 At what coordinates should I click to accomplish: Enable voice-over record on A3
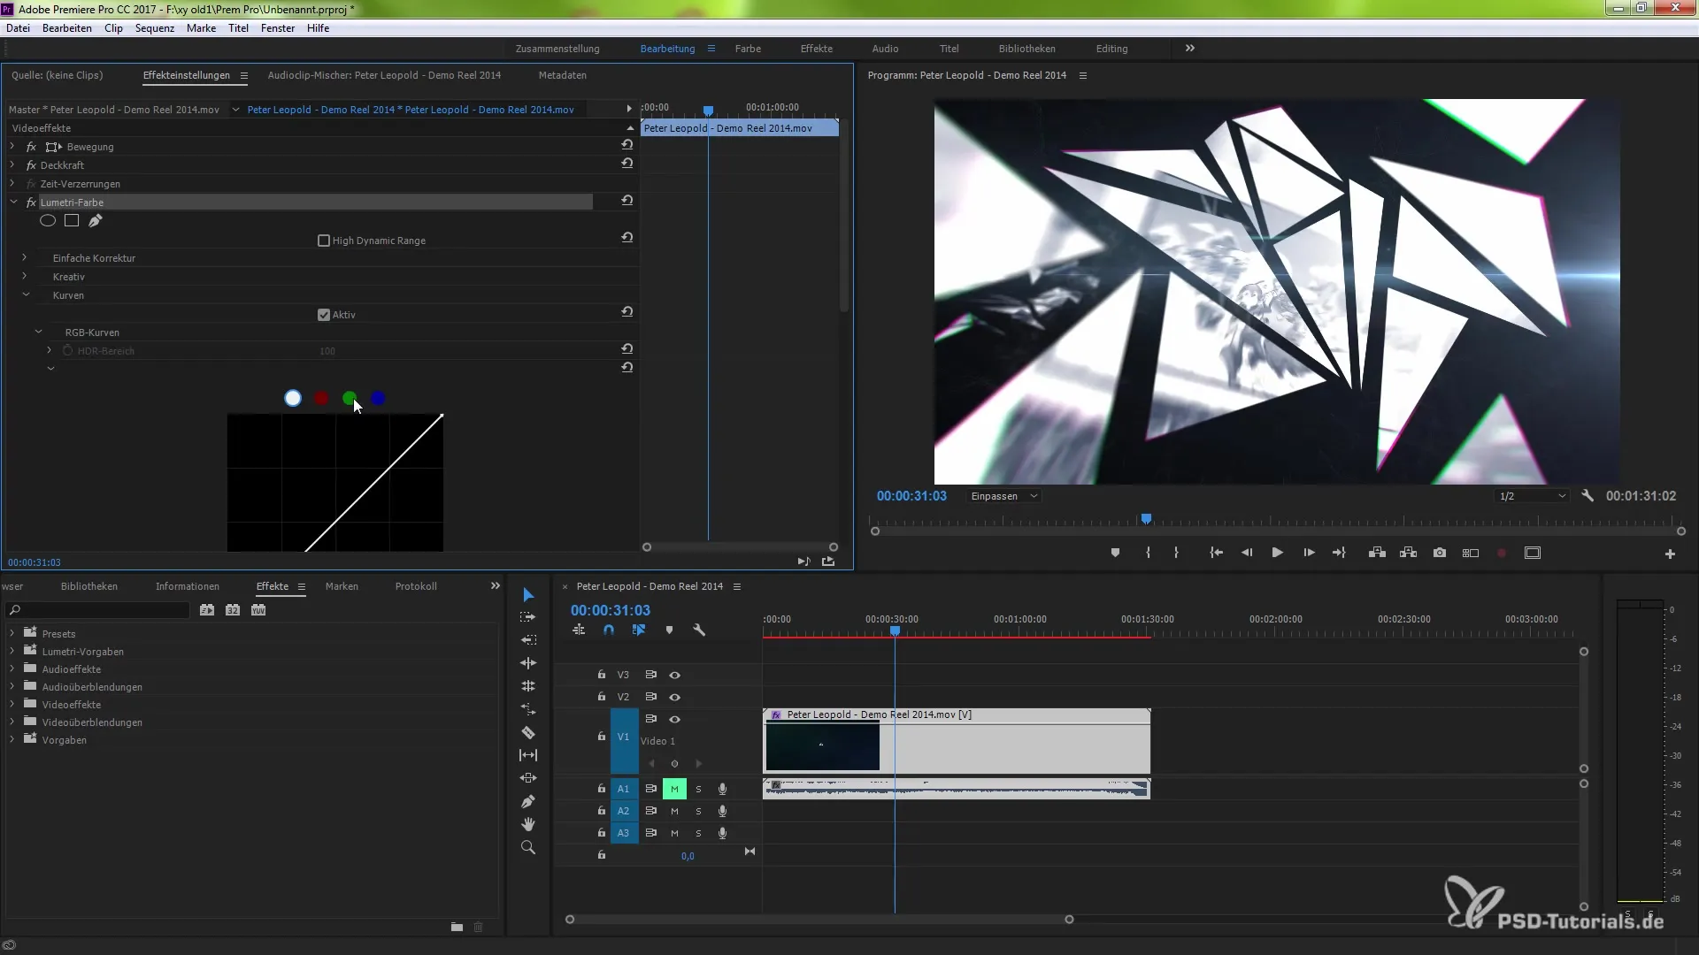pos(722,833)
